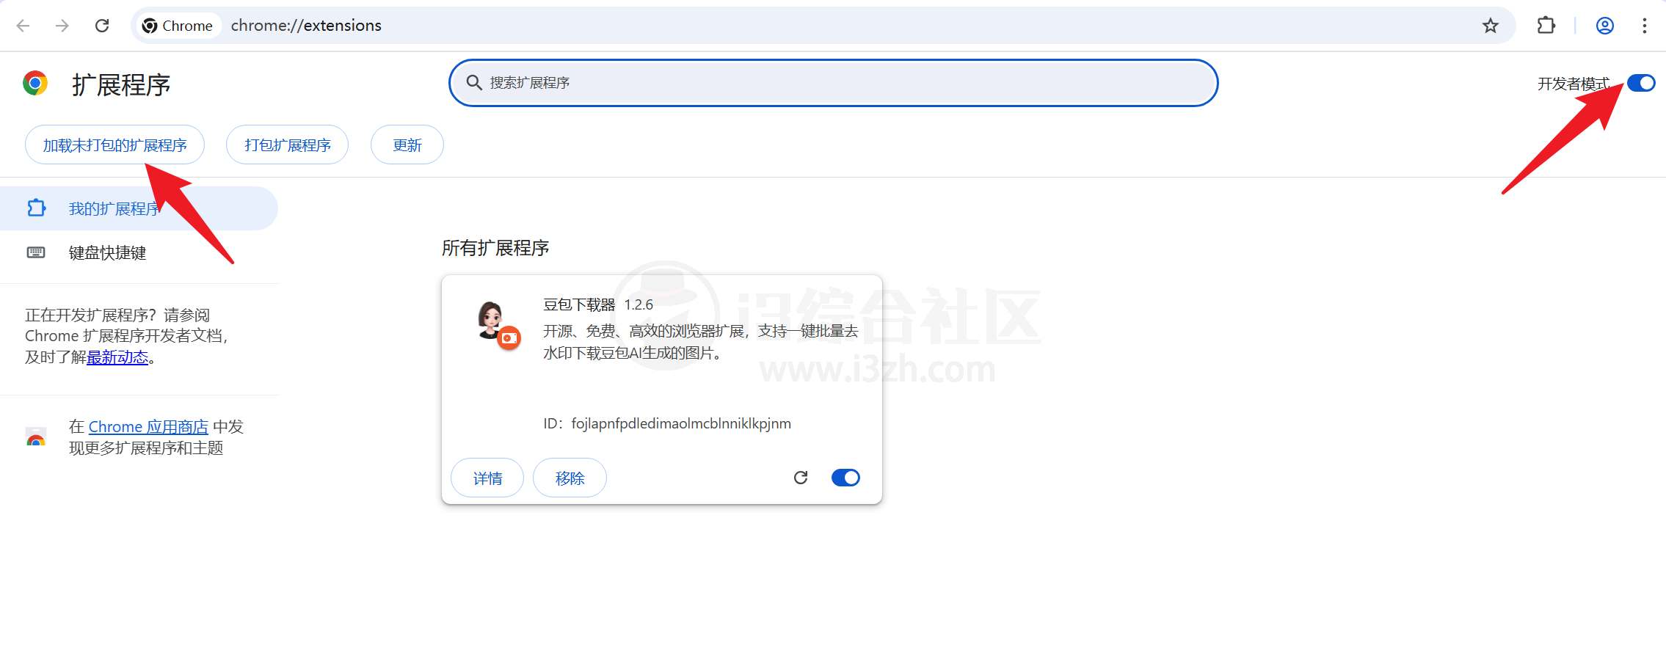
Task: Click 加载未打包的扩展程序 button
Action: point(114,145)
